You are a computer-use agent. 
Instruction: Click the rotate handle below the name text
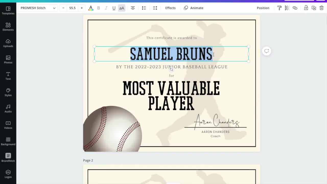tap(171, 69)
